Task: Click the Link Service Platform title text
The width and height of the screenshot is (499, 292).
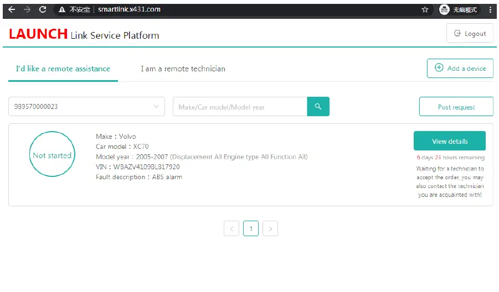Action: tap(115, 35)
